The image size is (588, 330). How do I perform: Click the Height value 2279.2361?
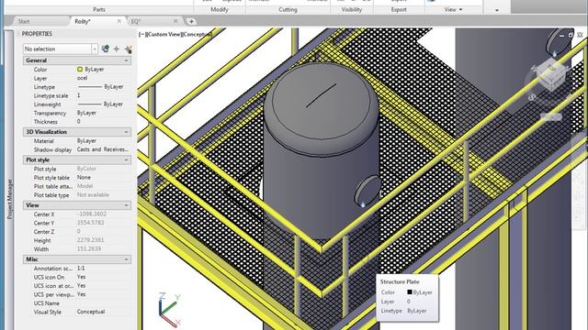[x=90, y=240]
